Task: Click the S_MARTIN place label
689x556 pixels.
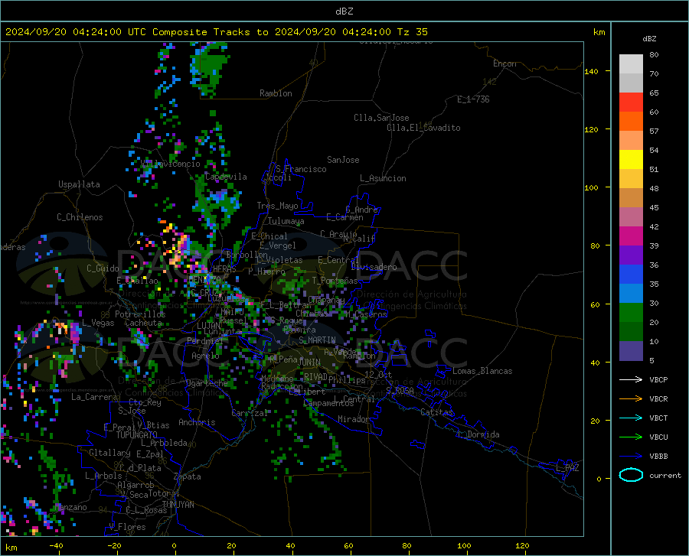Action: point(317,340)
